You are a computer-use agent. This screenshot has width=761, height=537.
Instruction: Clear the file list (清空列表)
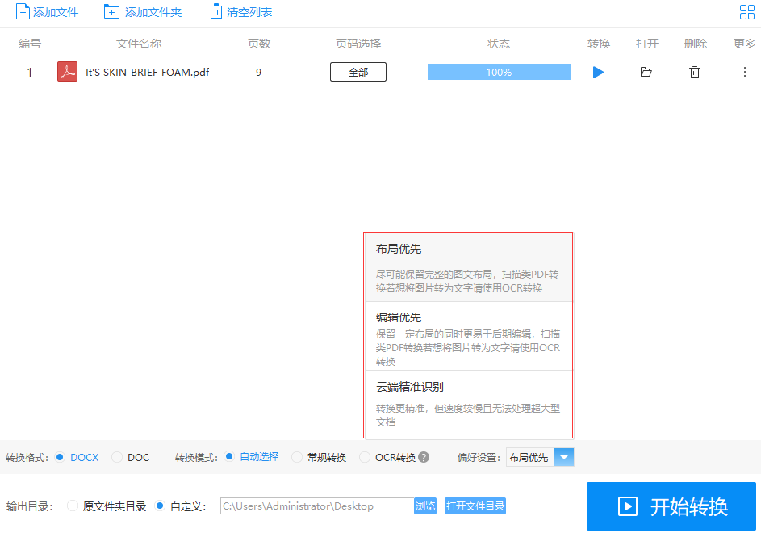tap(215, 12)
